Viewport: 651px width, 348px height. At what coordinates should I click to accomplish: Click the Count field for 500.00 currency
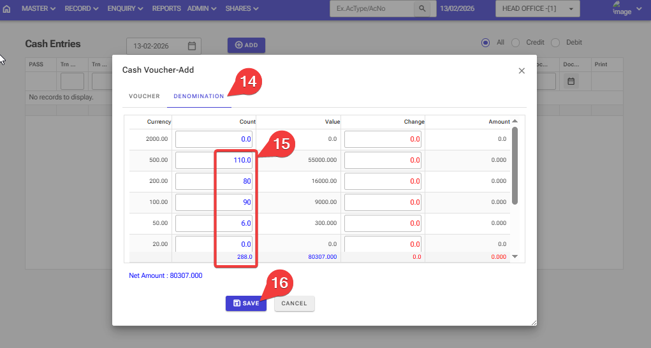point(214,161)
